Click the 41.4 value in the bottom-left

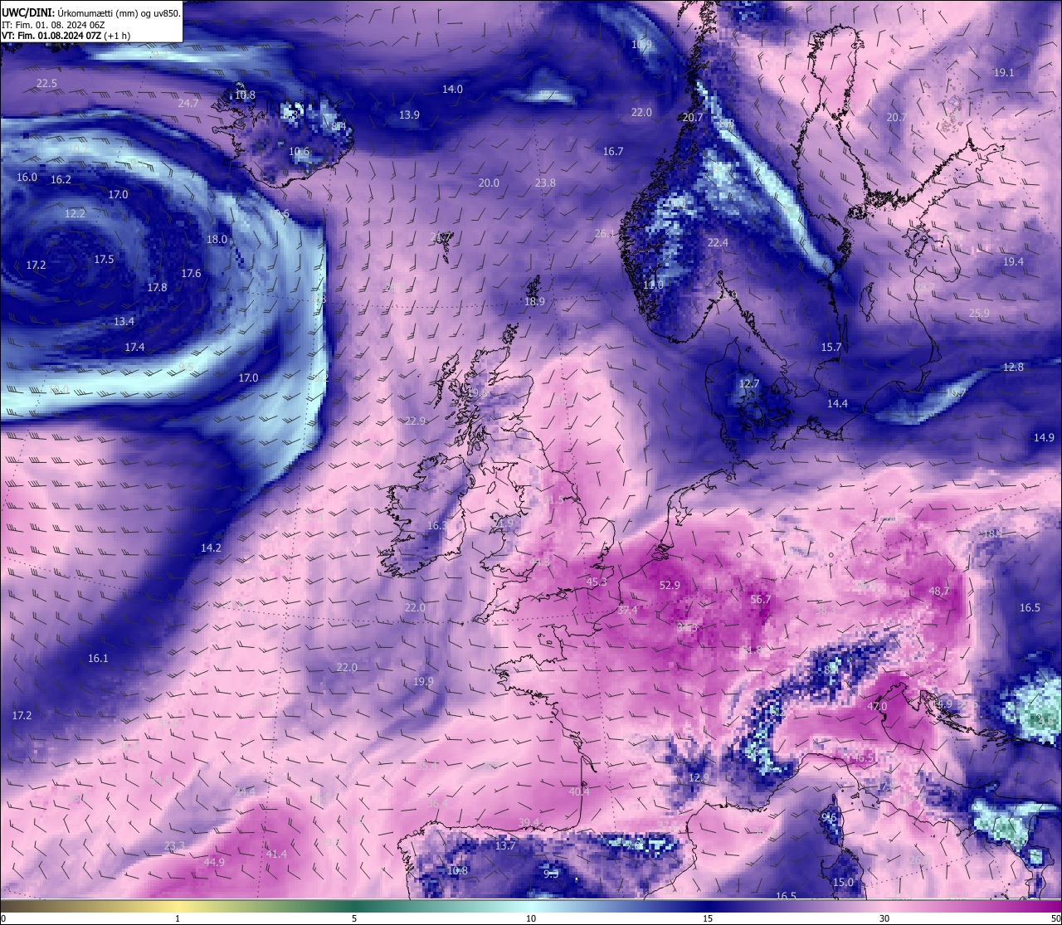pyautogui.click(x=276, y=854)
